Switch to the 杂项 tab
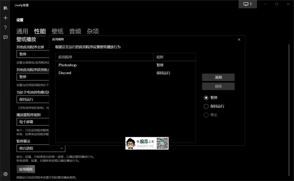 coord(93,31)
